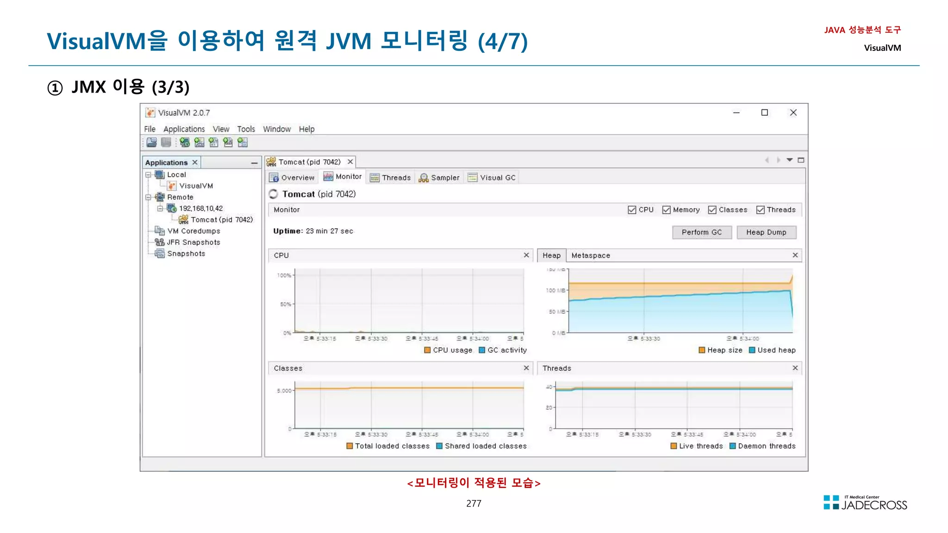Click the Daemon threads legend swatch

[733, 446]
